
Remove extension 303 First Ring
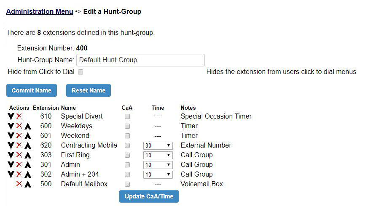pyautogui.click(x=19, y=155)
